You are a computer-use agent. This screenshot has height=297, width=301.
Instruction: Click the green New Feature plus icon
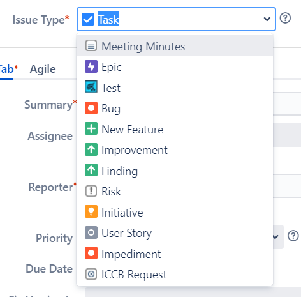coord(91,128)
